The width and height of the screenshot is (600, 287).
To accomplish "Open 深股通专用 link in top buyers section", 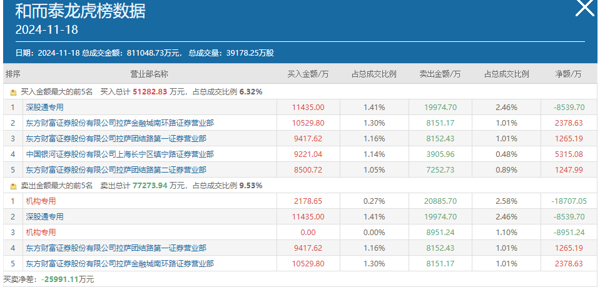I will (44, 108).
